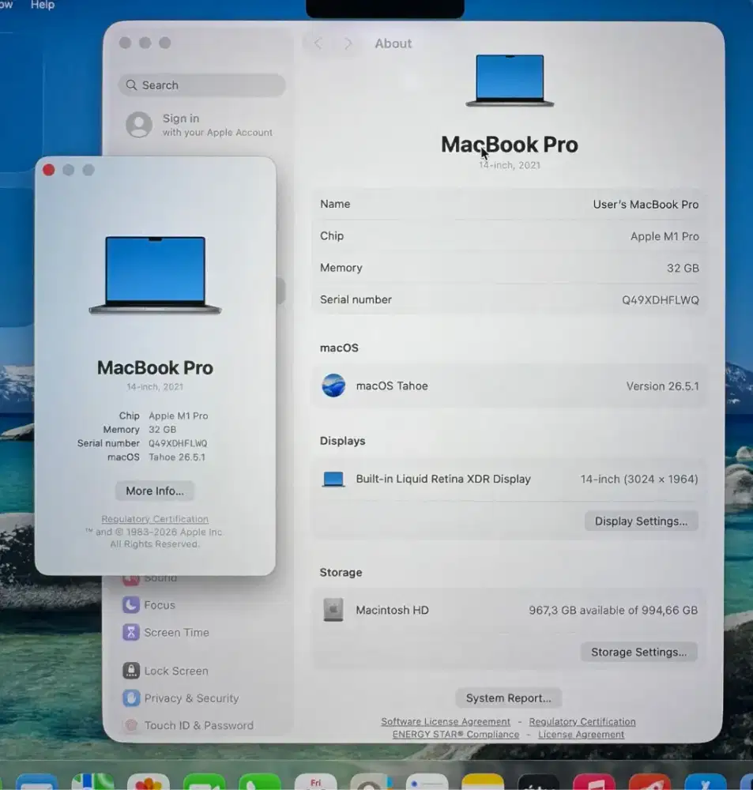Select the "32 GB" Memory value in Settings
The image size is (753, 790).
pos(683,268)
